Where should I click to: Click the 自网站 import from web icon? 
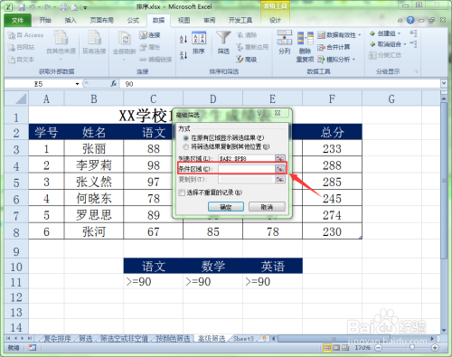click(x=12, y=47)
